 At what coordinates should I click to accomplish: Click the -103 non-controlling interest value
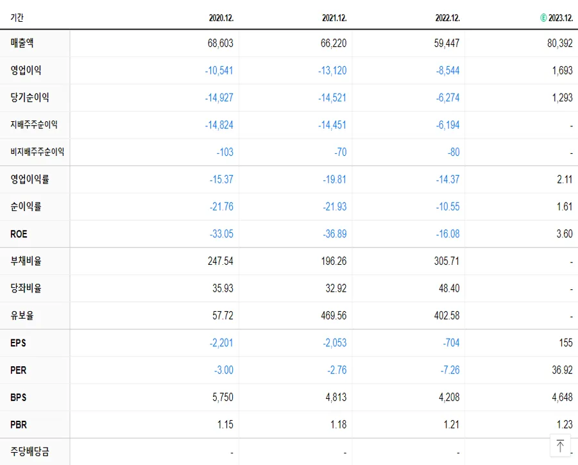click(225, 152)
